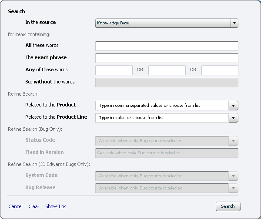Expand the Product Line dropdown arrow

click(x=234, y=118)
